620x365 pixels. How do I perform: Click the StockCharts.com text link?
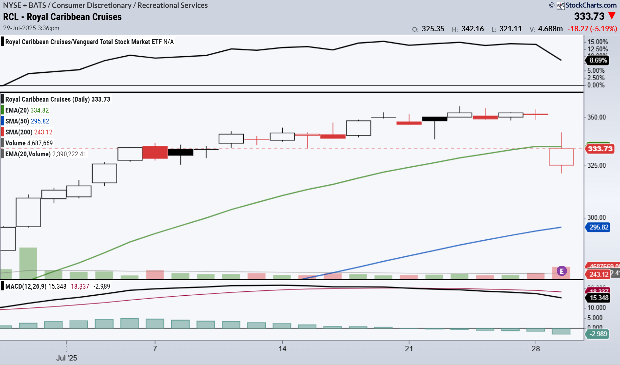[591, 5]
